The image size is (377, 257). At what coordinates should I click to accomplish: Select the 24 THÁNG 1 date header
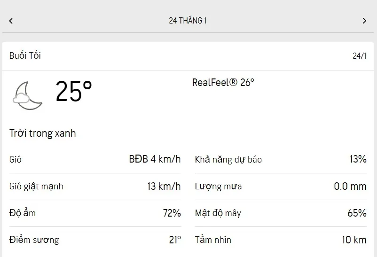tap(188, 21)
